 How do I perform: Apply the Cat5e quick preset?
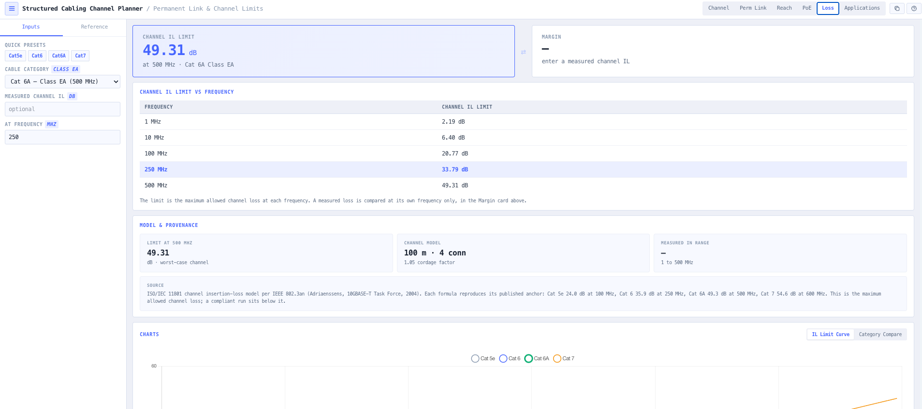click(15, 56)
